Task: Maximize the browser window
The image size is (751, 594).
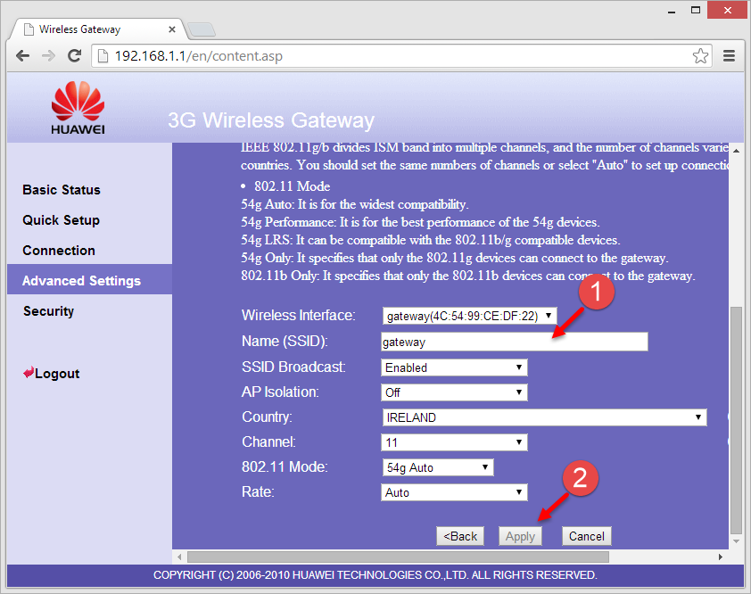Action: click(696, 10)
